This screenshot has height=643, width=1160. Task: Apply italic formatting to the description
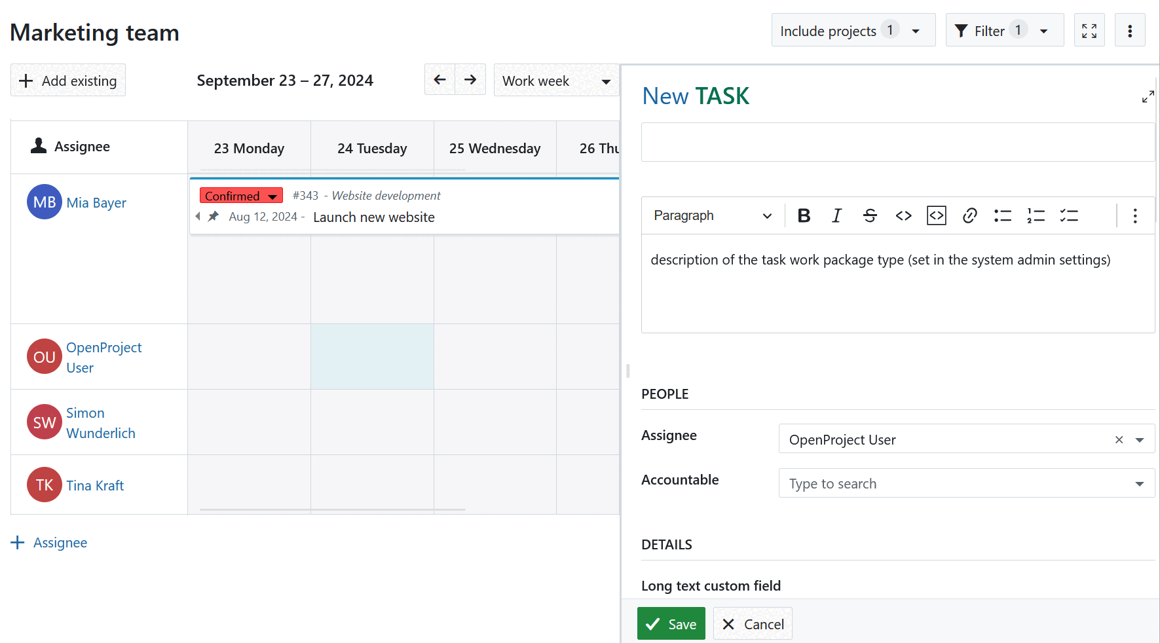coord(836,215)
